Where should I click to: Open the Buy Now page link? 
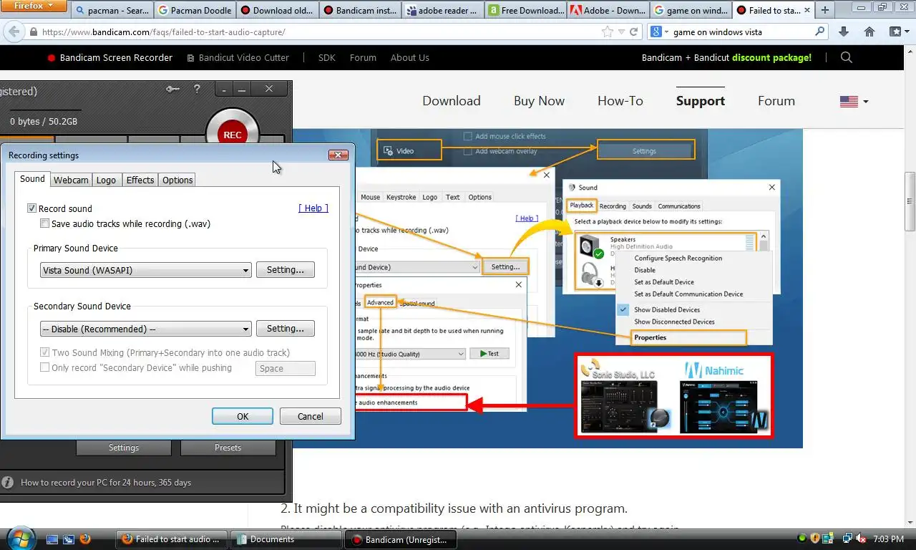tap(539, 101)
